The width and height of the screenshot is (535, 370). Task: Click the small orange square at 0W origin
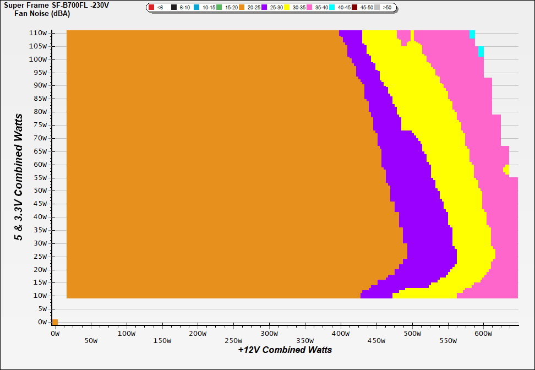[x=54, y=322]
